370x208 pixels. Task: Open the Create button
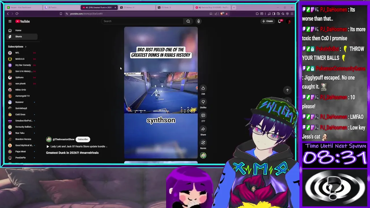coord(267,21)
